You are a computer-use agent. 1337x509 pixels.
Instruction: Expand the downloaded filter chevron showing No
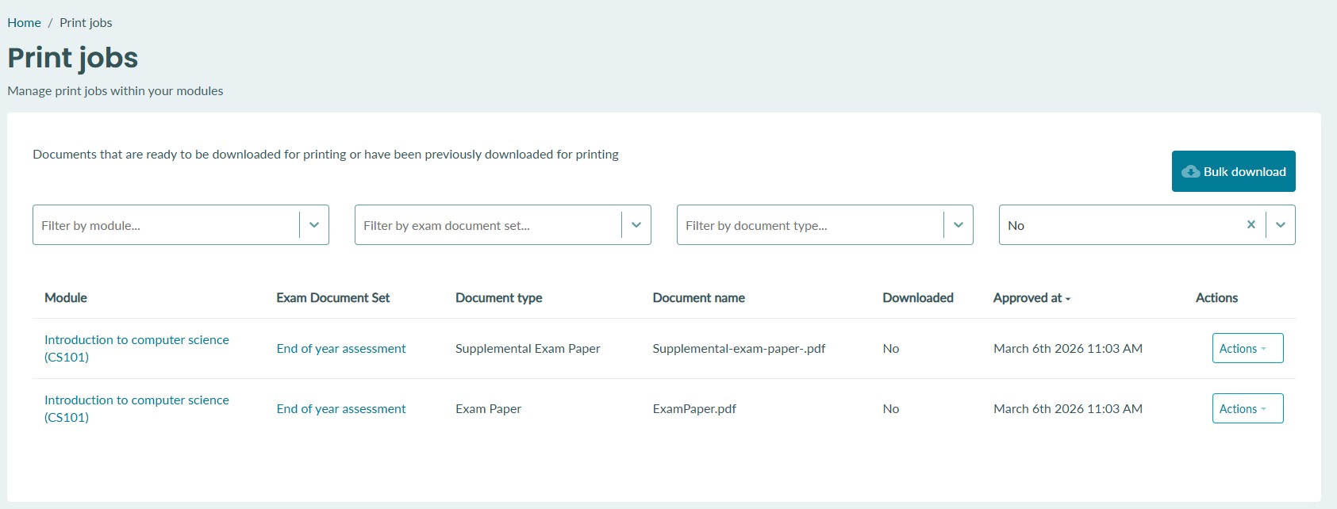(1281, 225)
